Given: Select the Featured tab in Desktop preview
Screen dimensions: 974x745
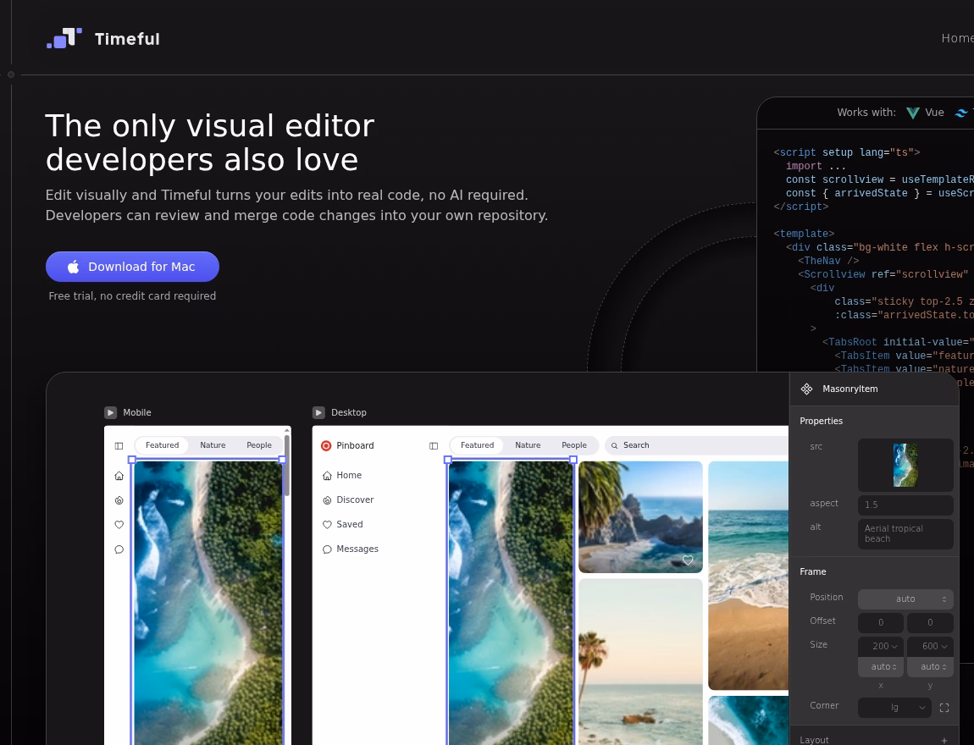Looking at the screenshot, I should 477,446.
